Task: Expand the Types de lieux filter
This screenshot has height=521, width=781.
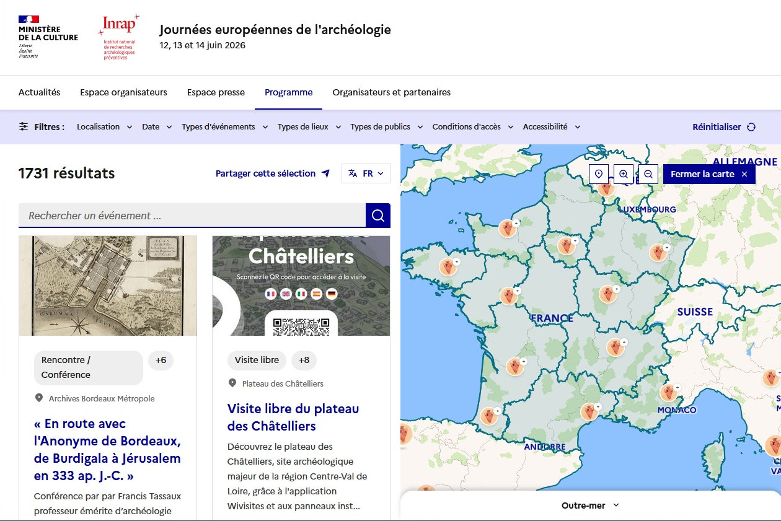Action: [x=309, y=127]
